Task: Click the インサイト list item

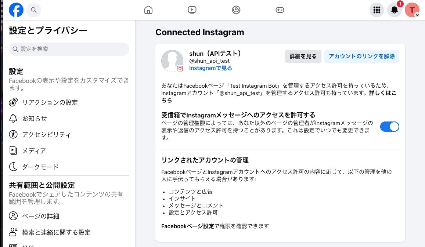Action: click(x=182, y=199)
